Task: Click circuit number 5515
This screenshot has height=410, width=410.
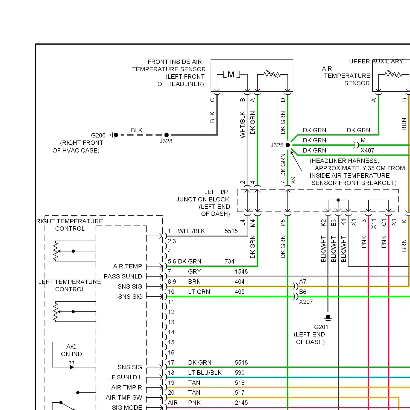Action: [x=231, y=231]
